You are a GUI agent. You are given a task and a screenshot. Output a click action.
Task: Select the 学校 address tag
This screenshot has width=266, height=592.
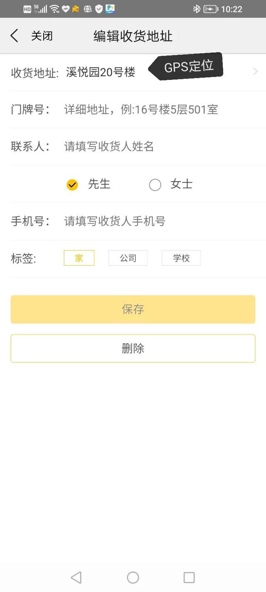tap(181, 258)
